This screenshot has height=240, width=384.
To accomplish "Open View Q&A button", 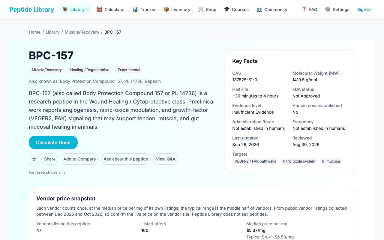I will tap(166, 159).
